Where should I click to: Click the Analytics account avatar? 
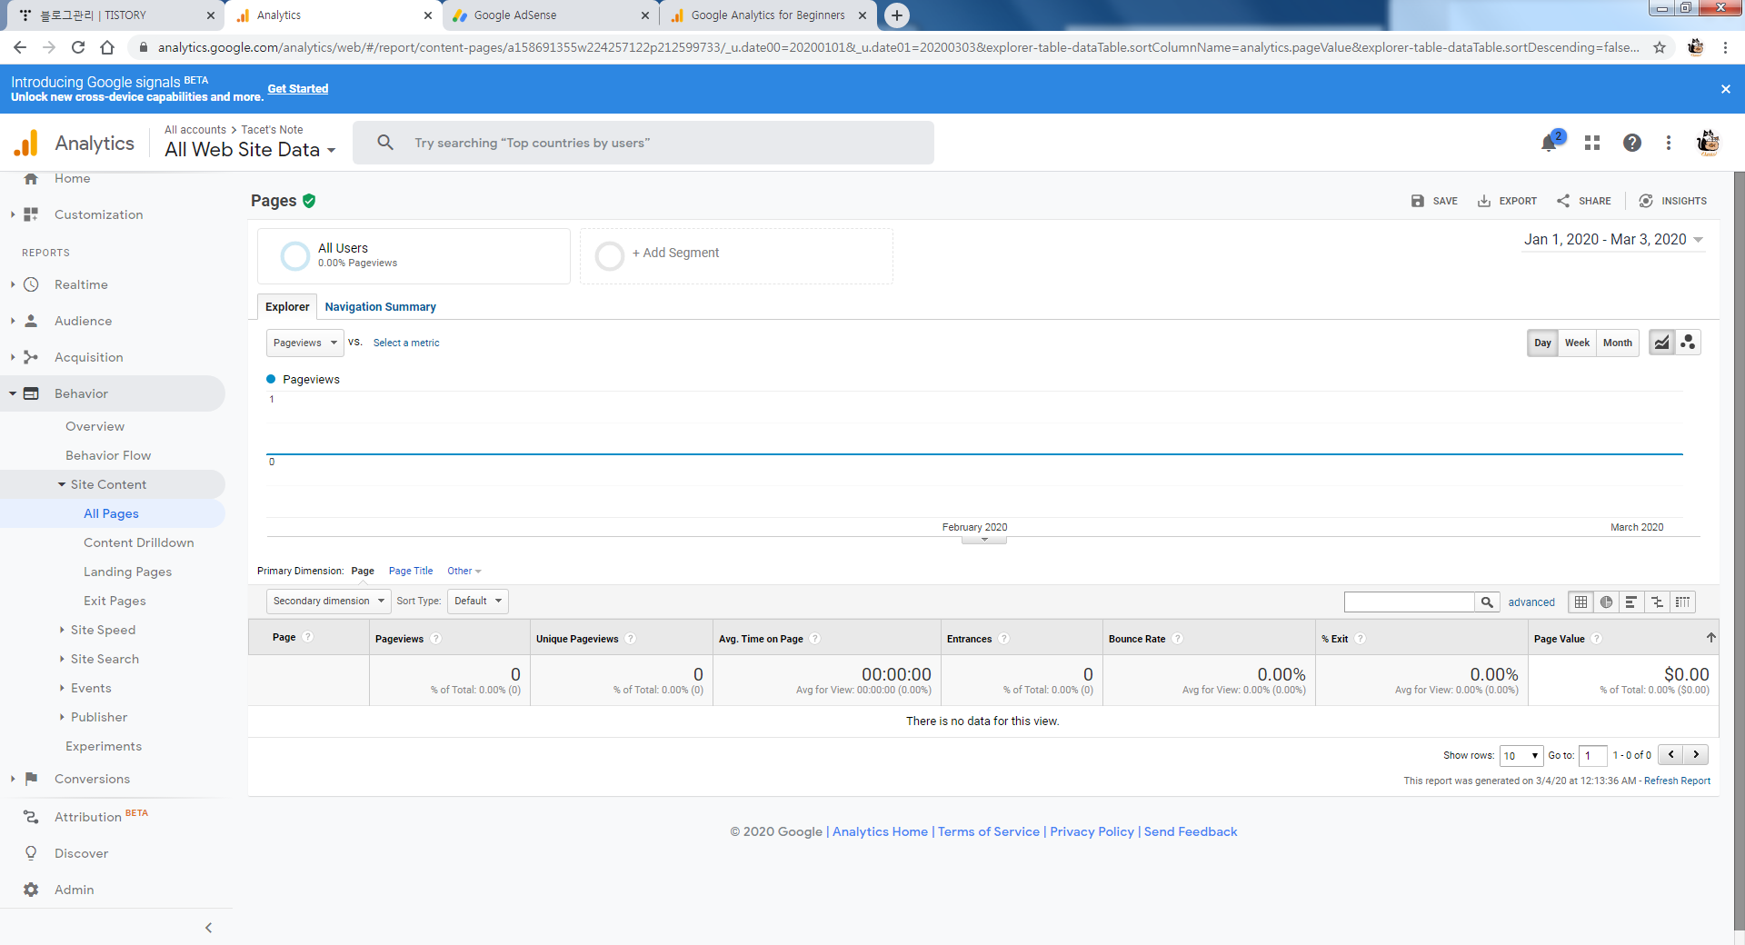[x=1708, y=143]
